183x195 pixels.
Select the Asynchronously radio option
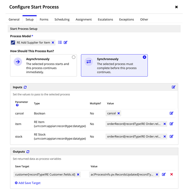pos(73,57)
